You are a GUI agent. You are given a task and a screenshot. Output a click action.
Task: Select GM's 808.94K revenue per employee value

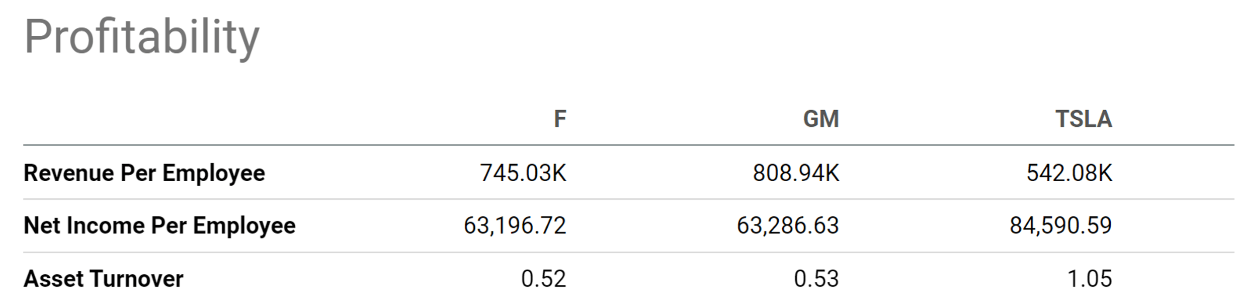click(796, 173)
